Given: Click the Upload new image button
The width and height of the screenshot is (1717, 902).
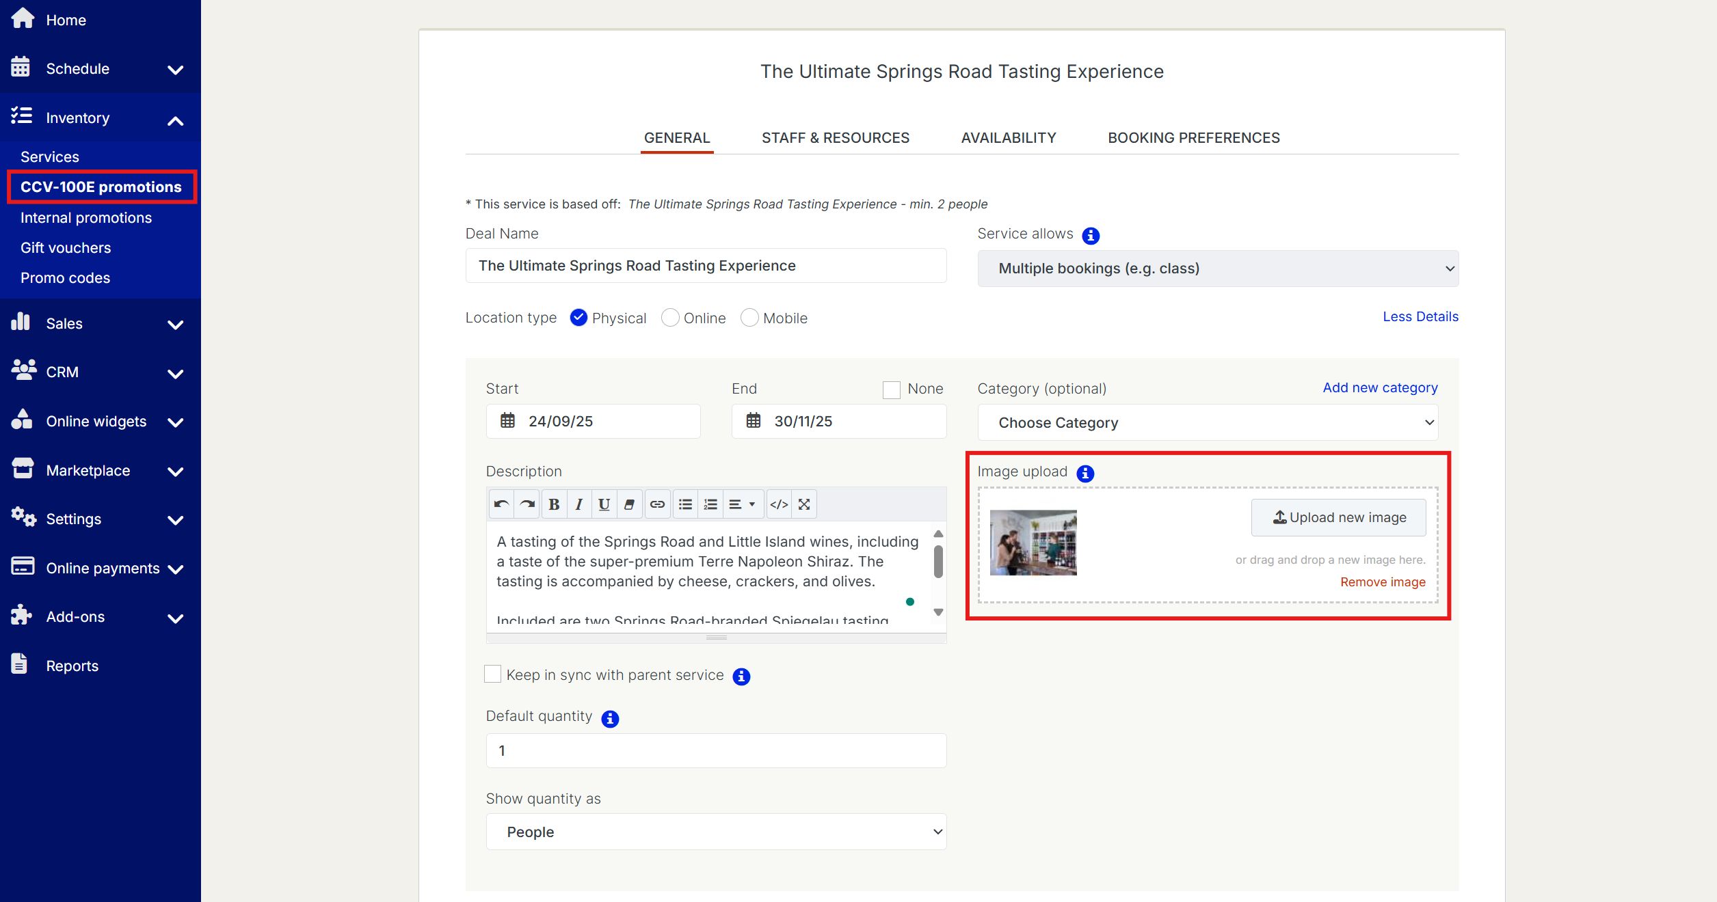Looking at the screenshot, I should click(1338, 517).
